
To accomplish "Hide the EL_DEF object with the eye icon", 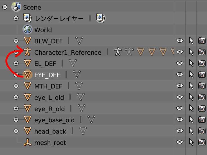I will pos(179,63).
